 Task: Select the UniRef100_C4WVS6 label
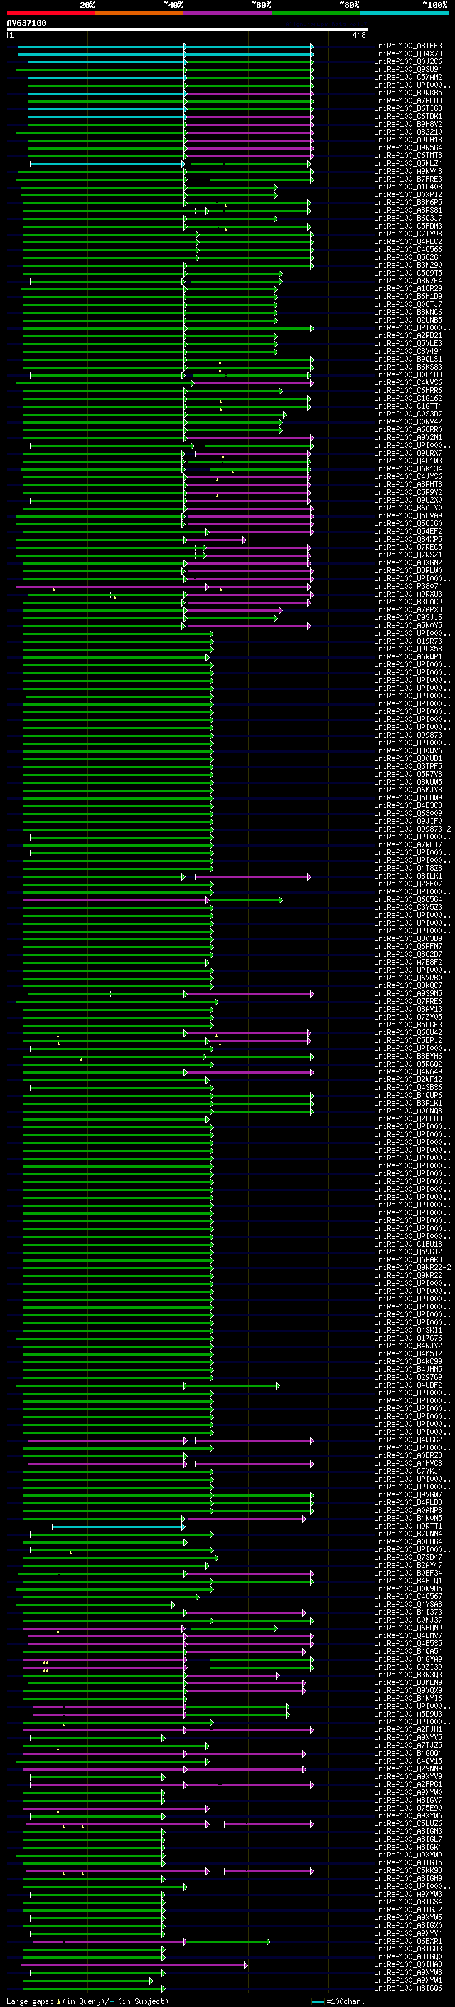pos(408,382)
